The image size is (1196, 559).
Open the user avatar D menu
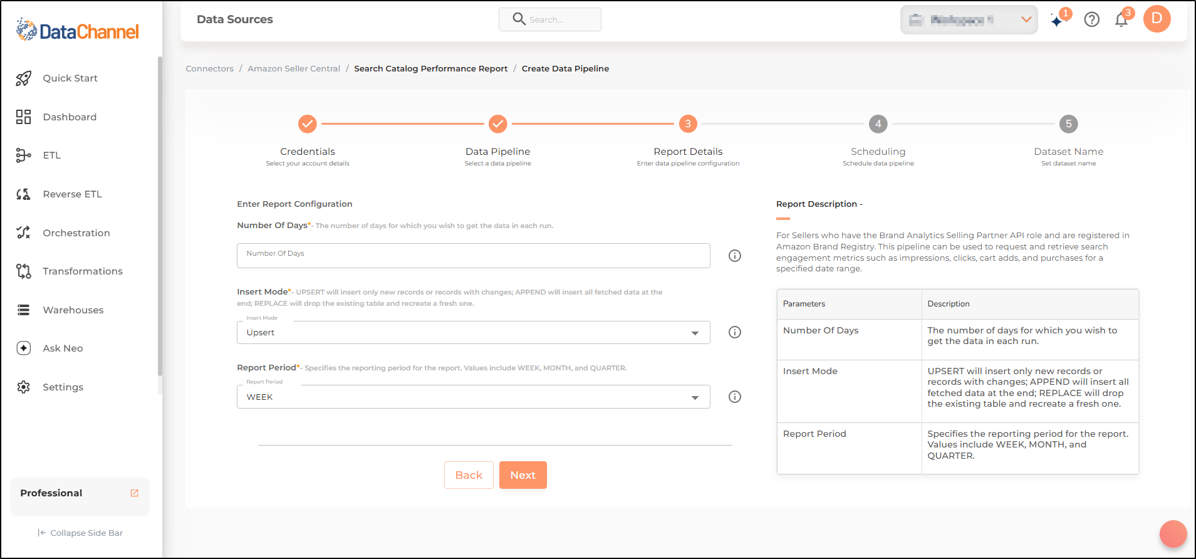[1157, 19]
